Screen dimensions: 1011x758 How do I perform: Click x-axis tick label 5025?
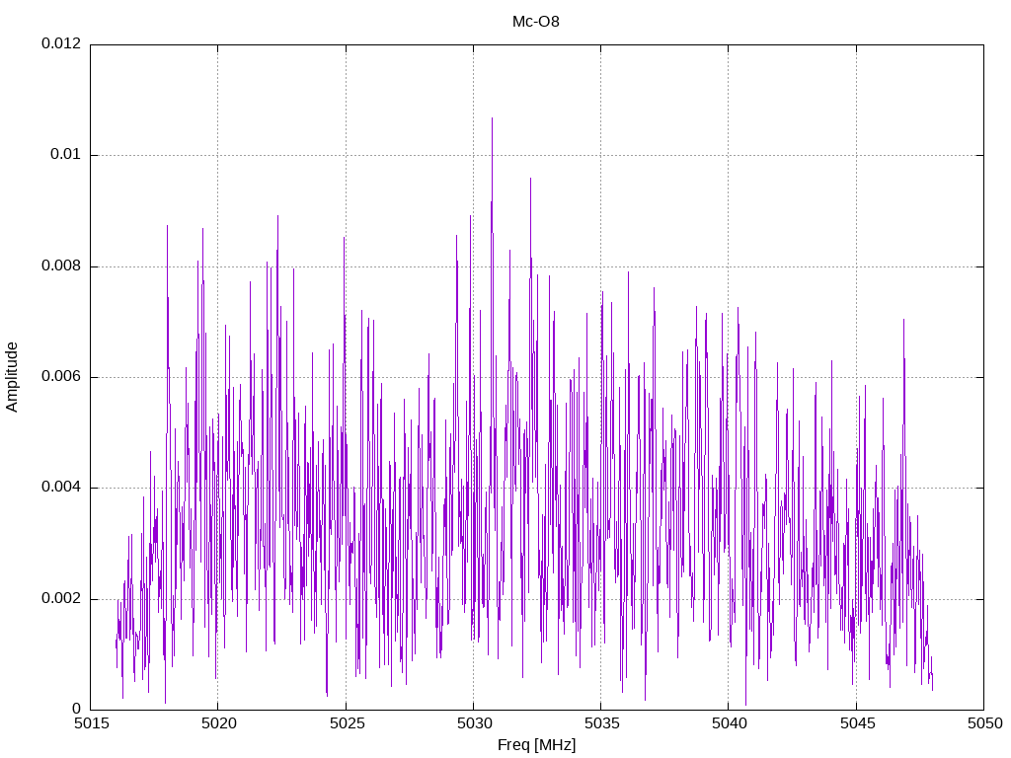[x=347, y=723]
